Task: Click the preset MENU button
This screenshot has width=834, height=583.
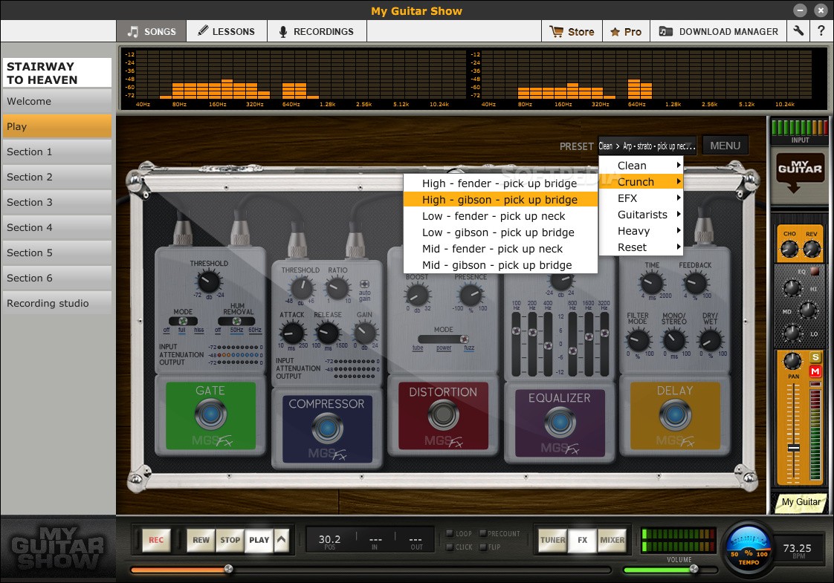Action: click(725, 146)
